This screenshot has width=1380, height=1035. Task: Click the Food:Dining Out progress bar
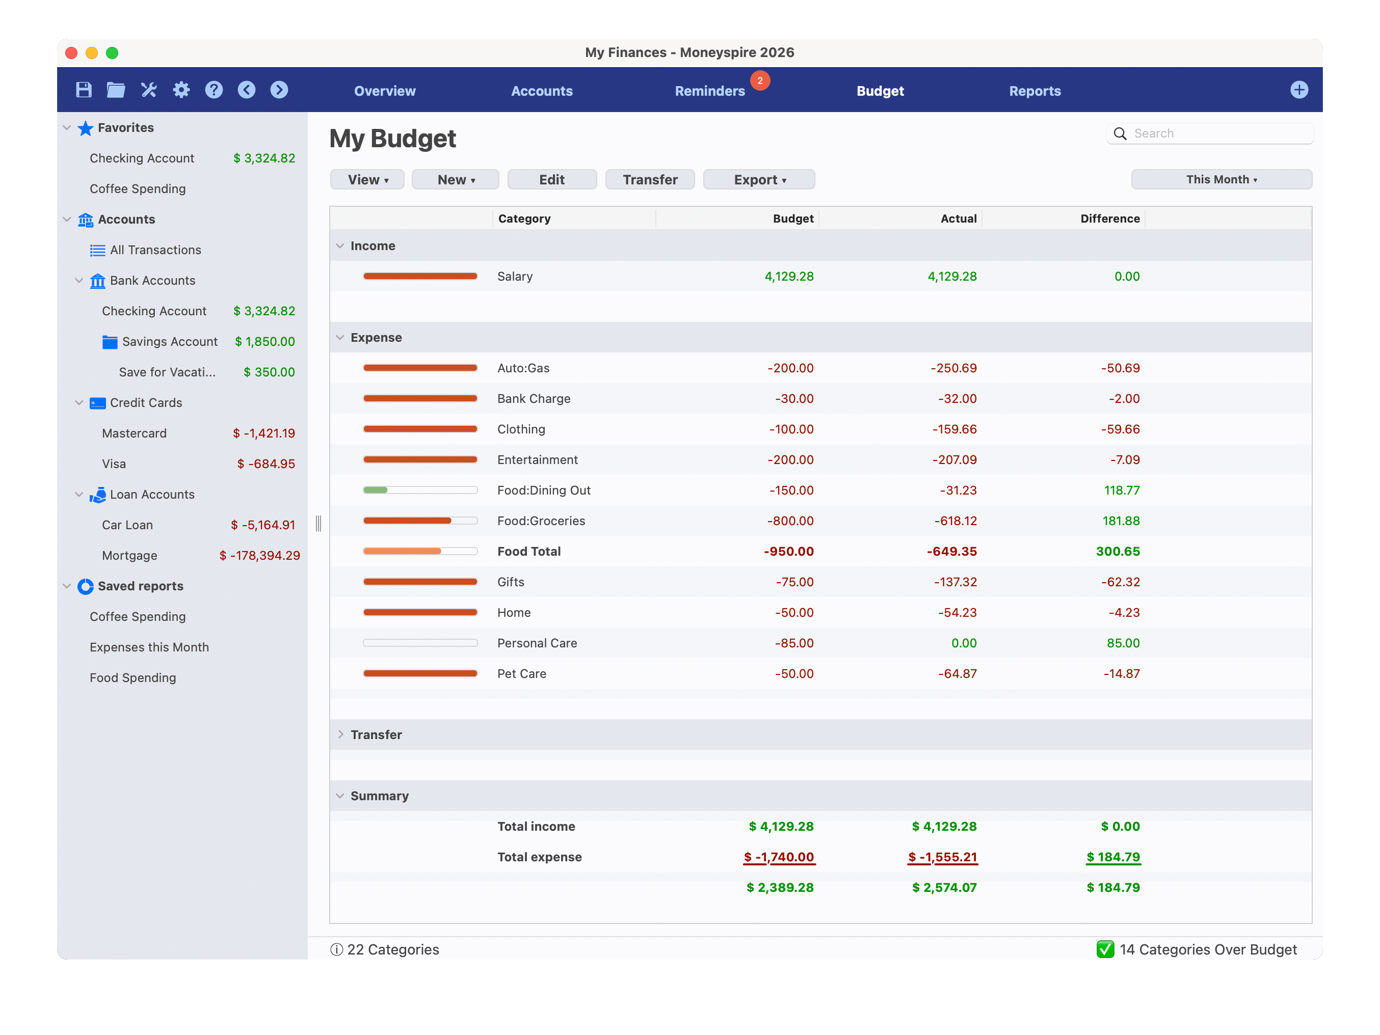(x=420, y=490)
